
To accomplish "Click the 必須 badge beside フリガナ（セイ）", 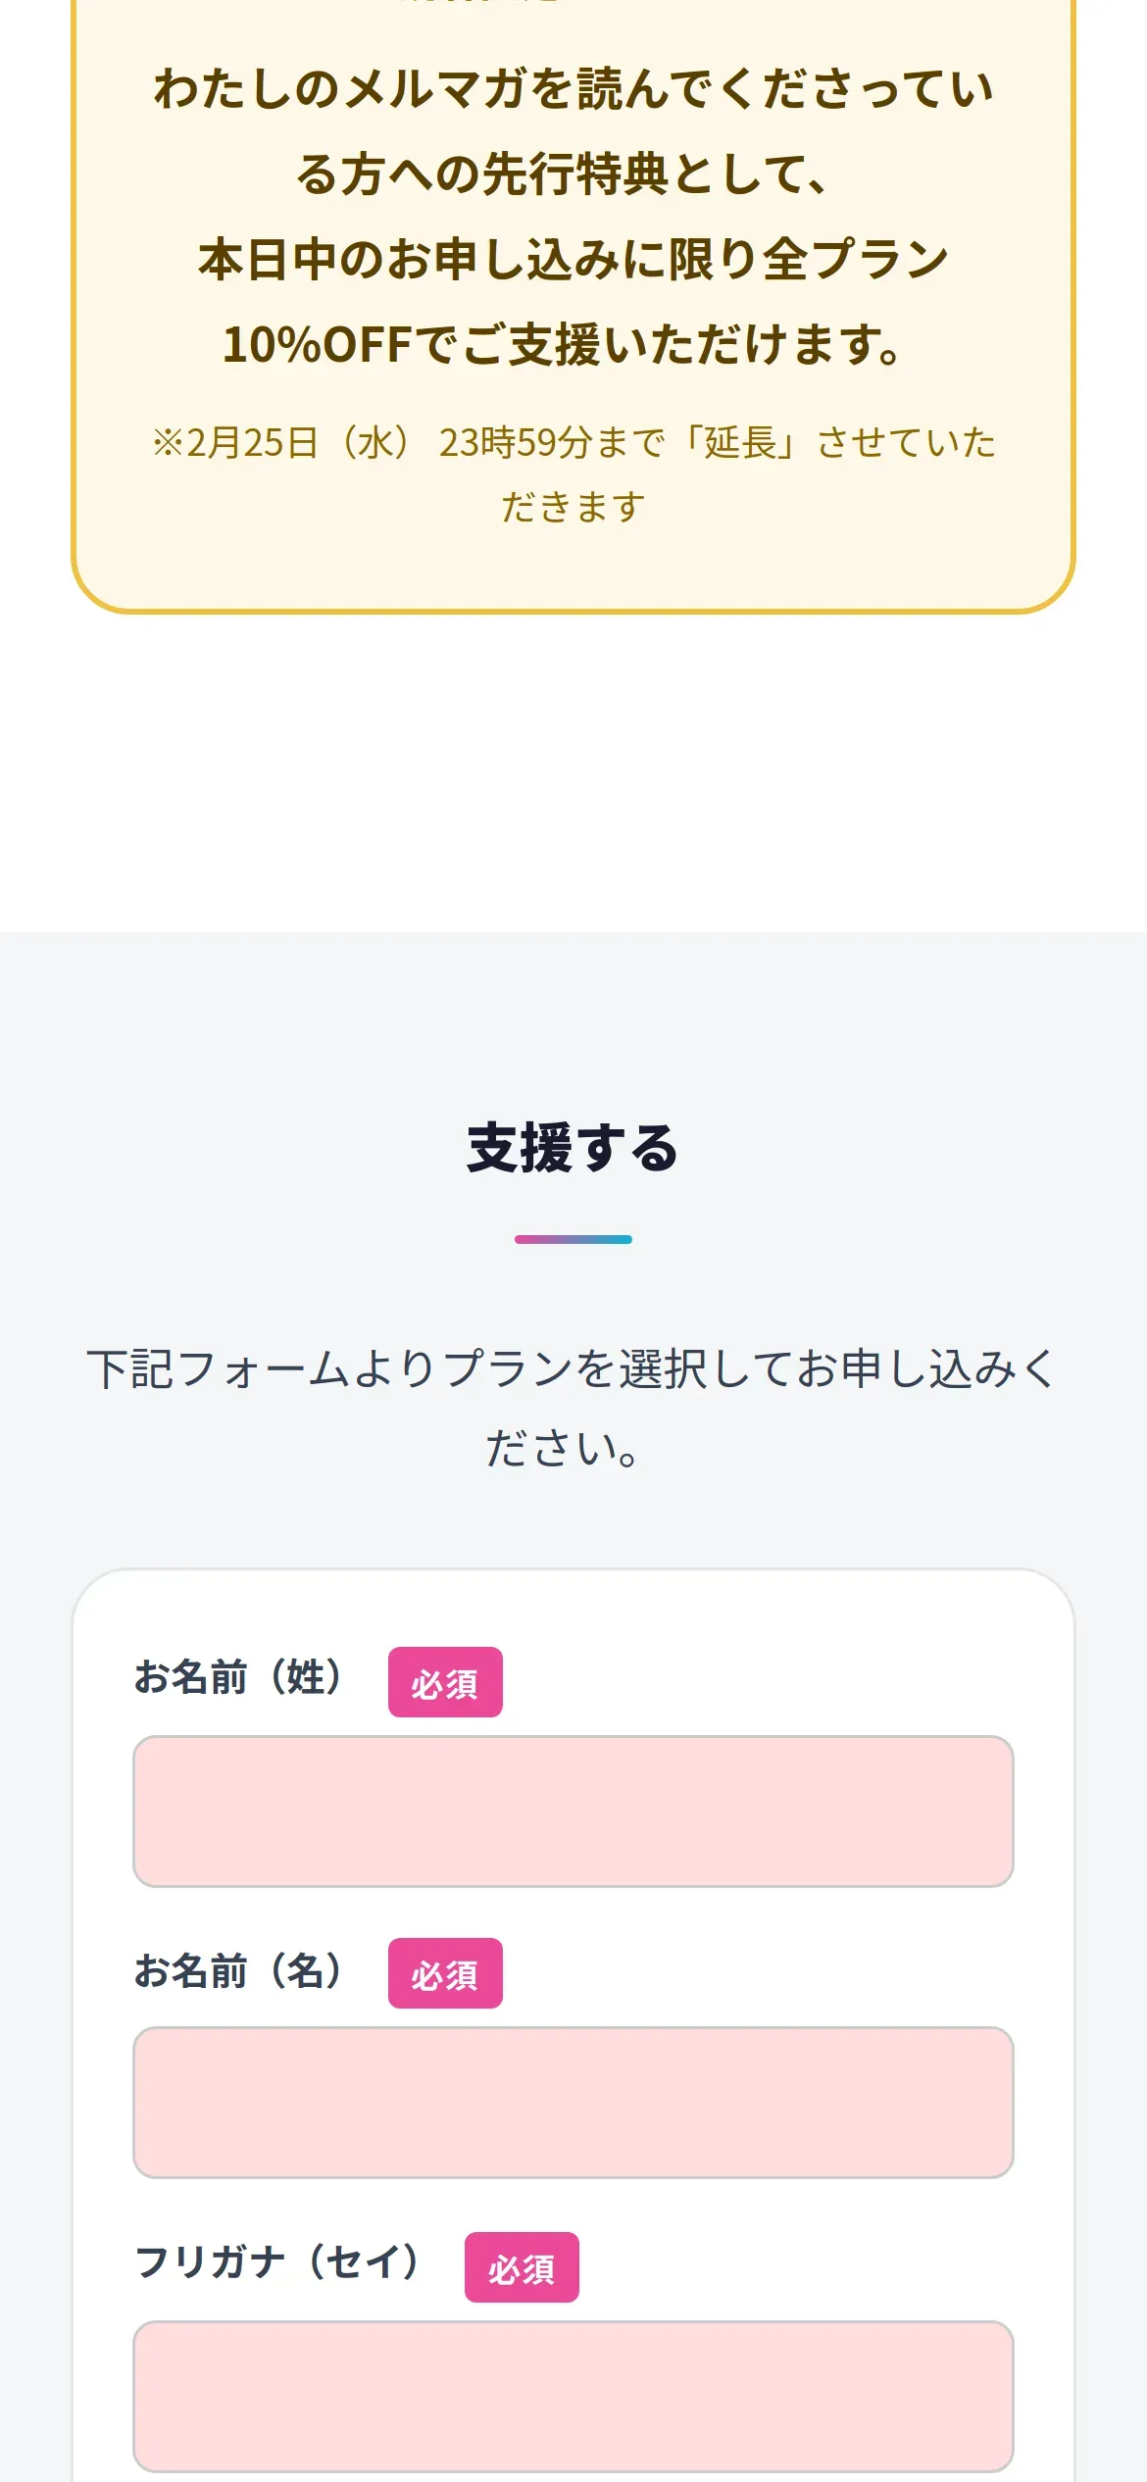I will point(522,2267).
